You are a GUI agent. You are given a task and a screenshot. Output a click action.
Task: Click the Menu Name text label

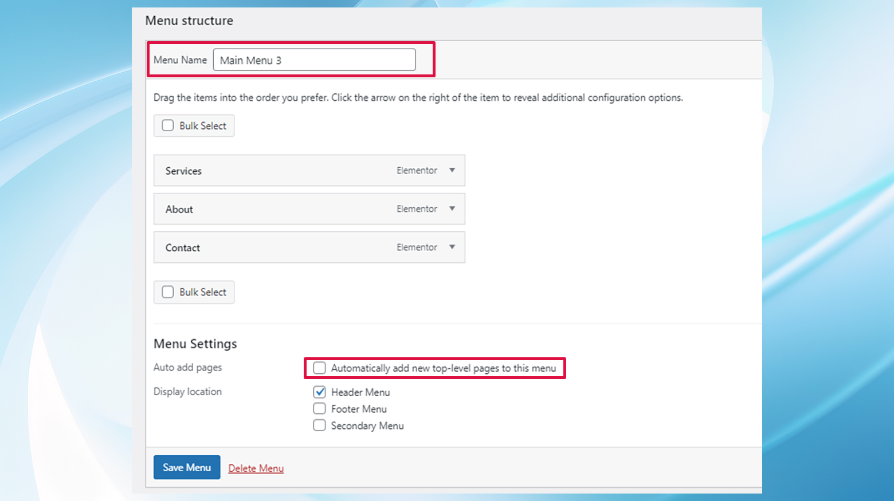point(179,60)
